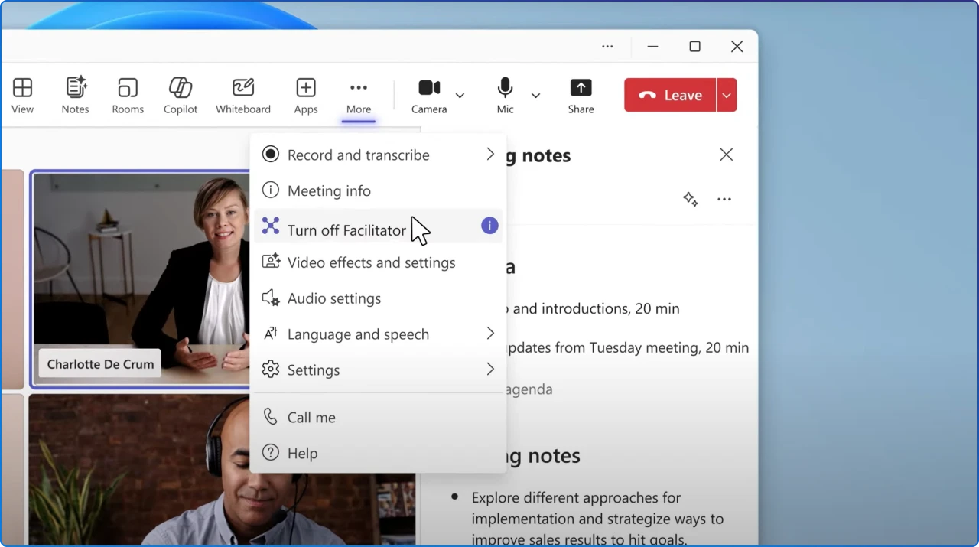Click the Meeting info circle icon

pyautogui.click(x=271, y=190)
